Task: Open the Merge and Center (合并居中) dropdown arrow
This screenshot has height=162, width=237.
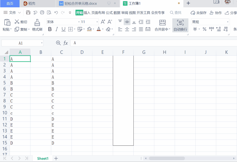Action: tap(170, 29)
